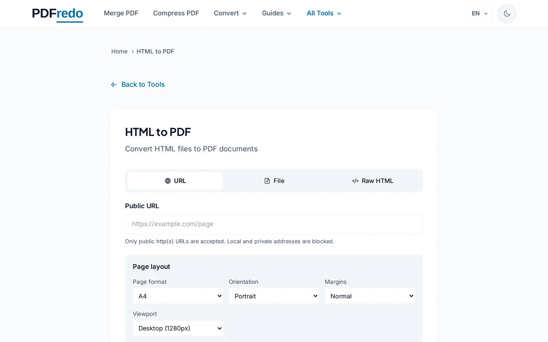Change the Margins dropdown from Normal
The width and height of the screenshot is (548, 342).
point(369,296)
